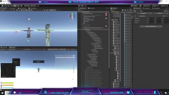Collapse the Assets folder in Project
The image size is (169, 95).
pos(111,20)
